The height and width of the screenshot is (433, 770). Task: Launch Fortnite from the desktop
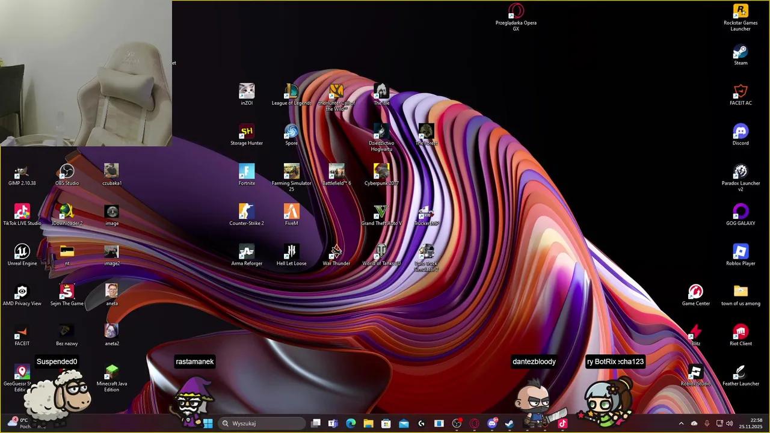247,175
